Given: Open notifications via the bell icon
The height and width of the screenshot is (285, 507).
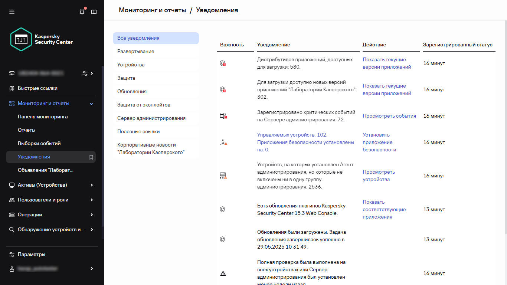Looking at the screenshot, I should (x=82, y=12).
